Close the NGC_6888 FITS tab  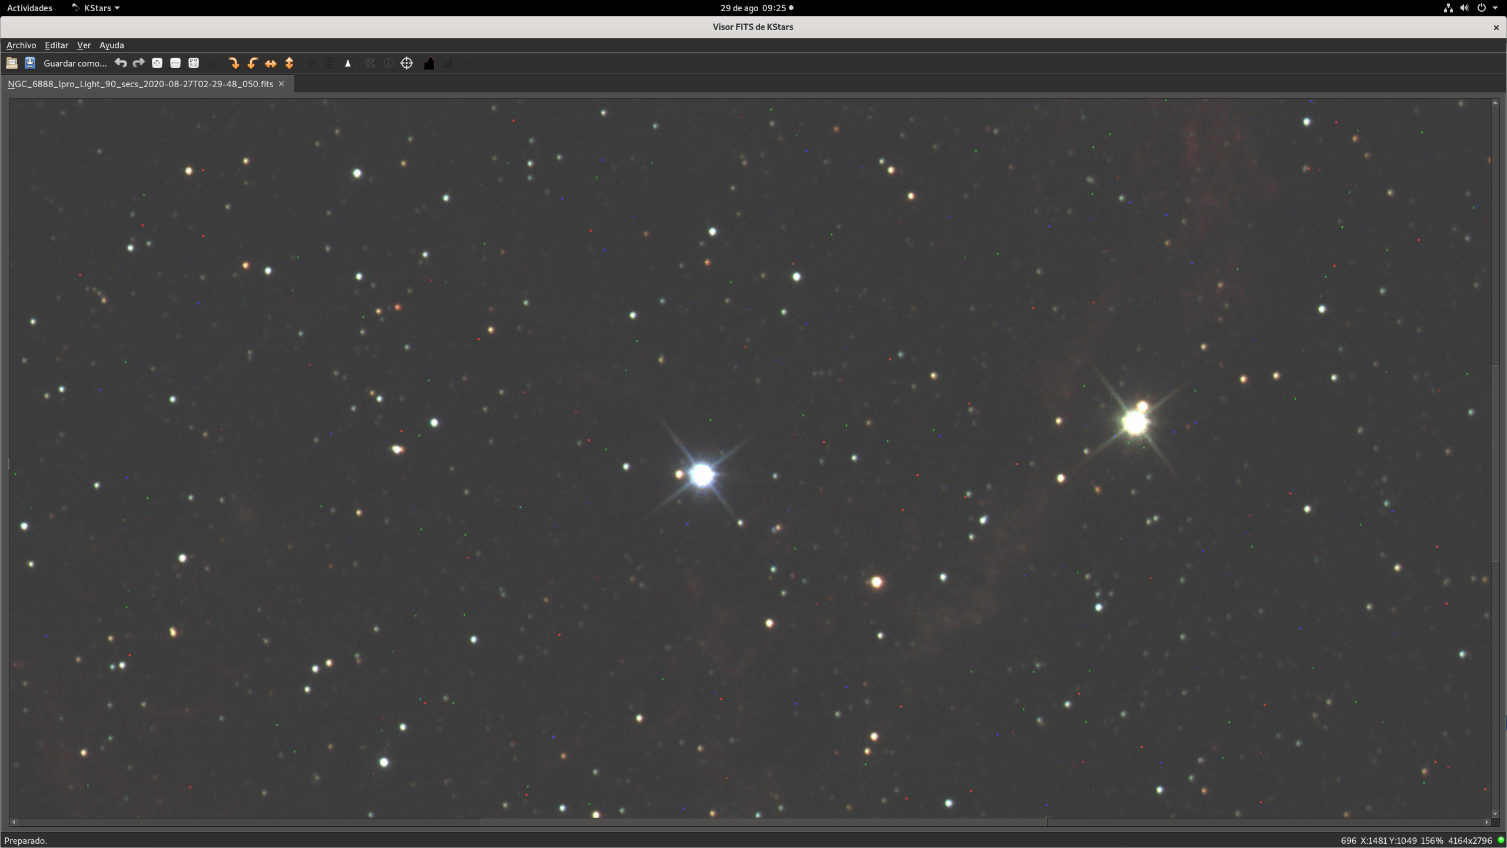click(281, 84)
